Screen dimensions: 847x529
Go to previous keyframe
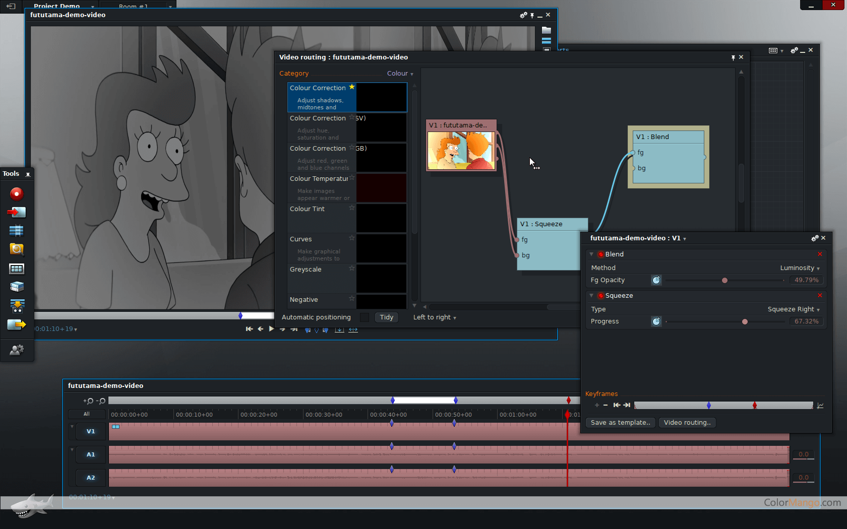(617, 405)
